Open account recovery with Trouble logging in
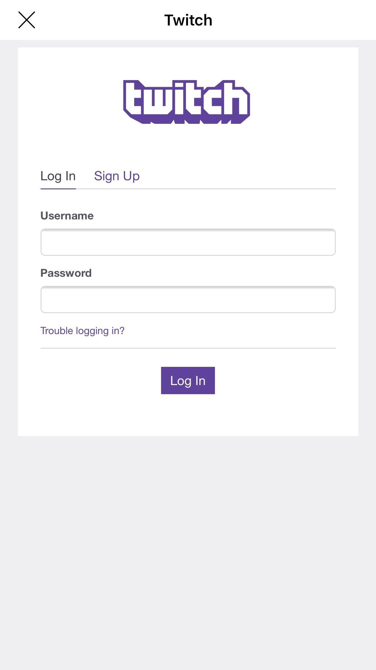Screen dimensions: 376x670 82,331
